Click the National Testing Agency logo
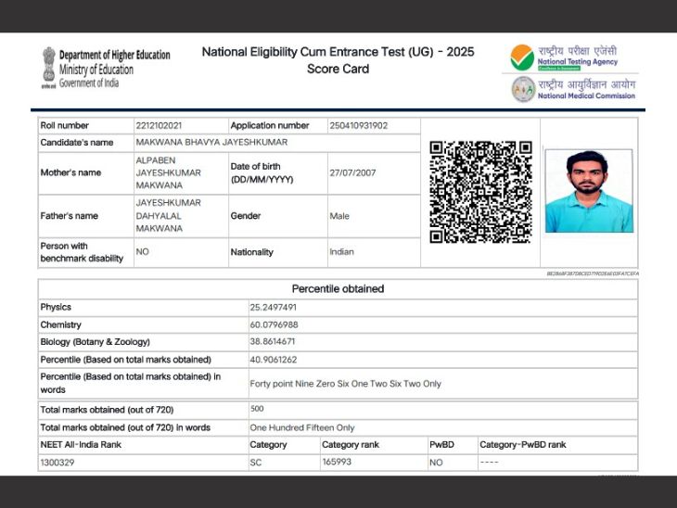677x508 pixels. point(522,57)
